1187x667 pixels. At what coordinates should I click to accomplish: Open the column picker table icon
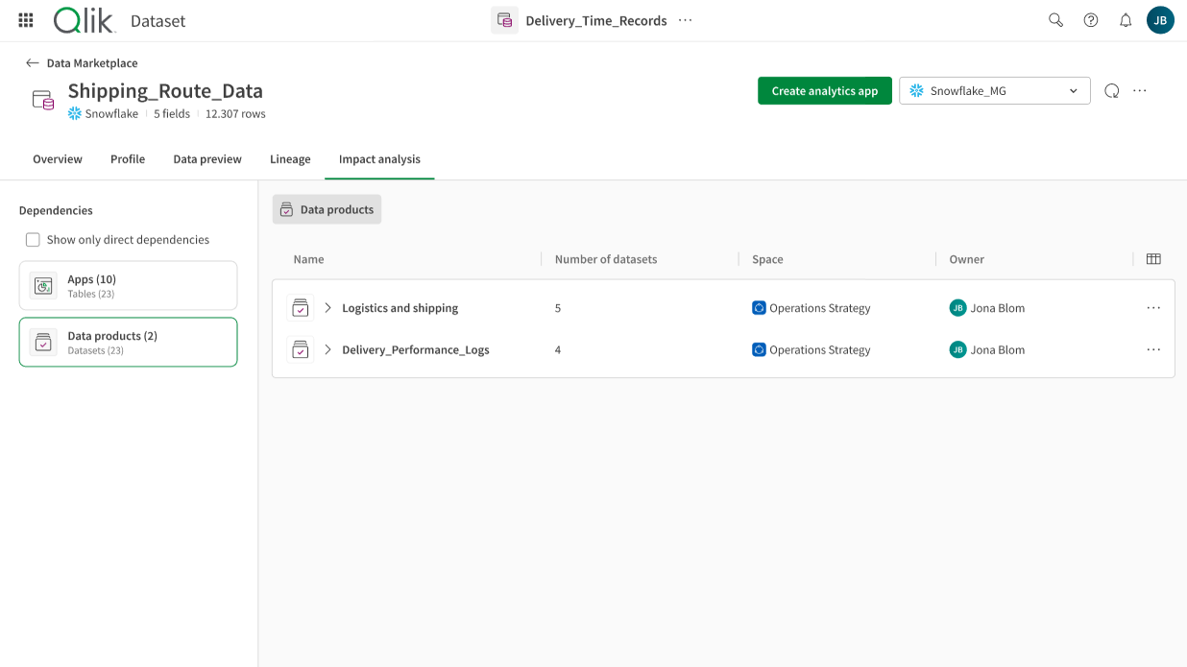coord(1153,259)
